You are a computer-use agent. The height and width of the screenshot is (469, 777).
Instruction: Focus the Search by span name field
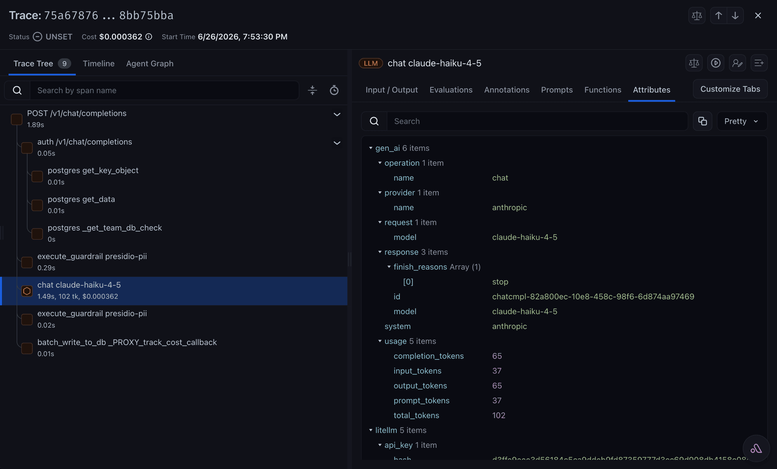pyautogui.click(x=164, y=90)
